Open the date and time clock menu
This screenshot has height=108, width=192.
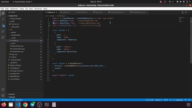click(96, 2)
